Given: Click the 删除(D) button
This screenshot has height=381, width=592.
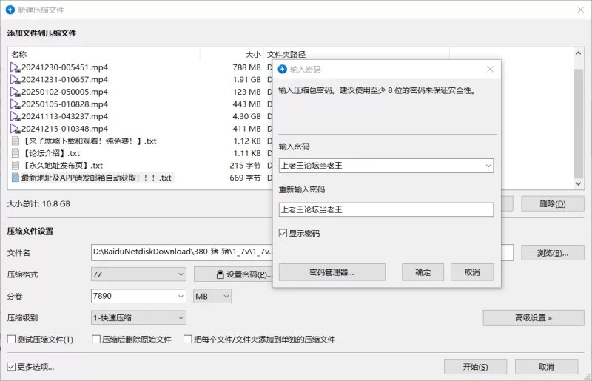Looking at the screenshot, I should tap(552, 204).
